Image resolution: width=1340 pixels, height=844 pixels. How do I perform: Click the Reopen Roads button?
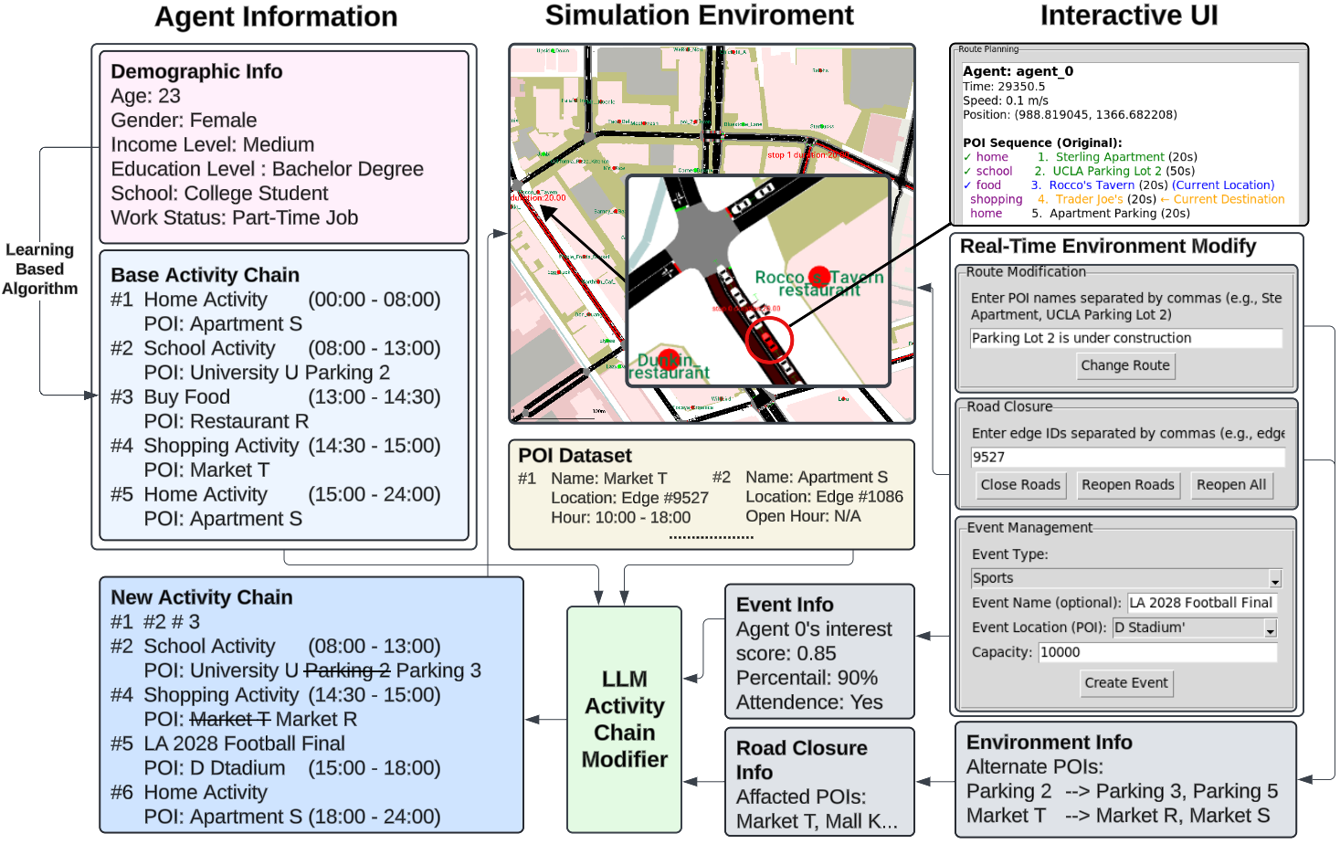pyautogui.click(x=1128, y=485)
